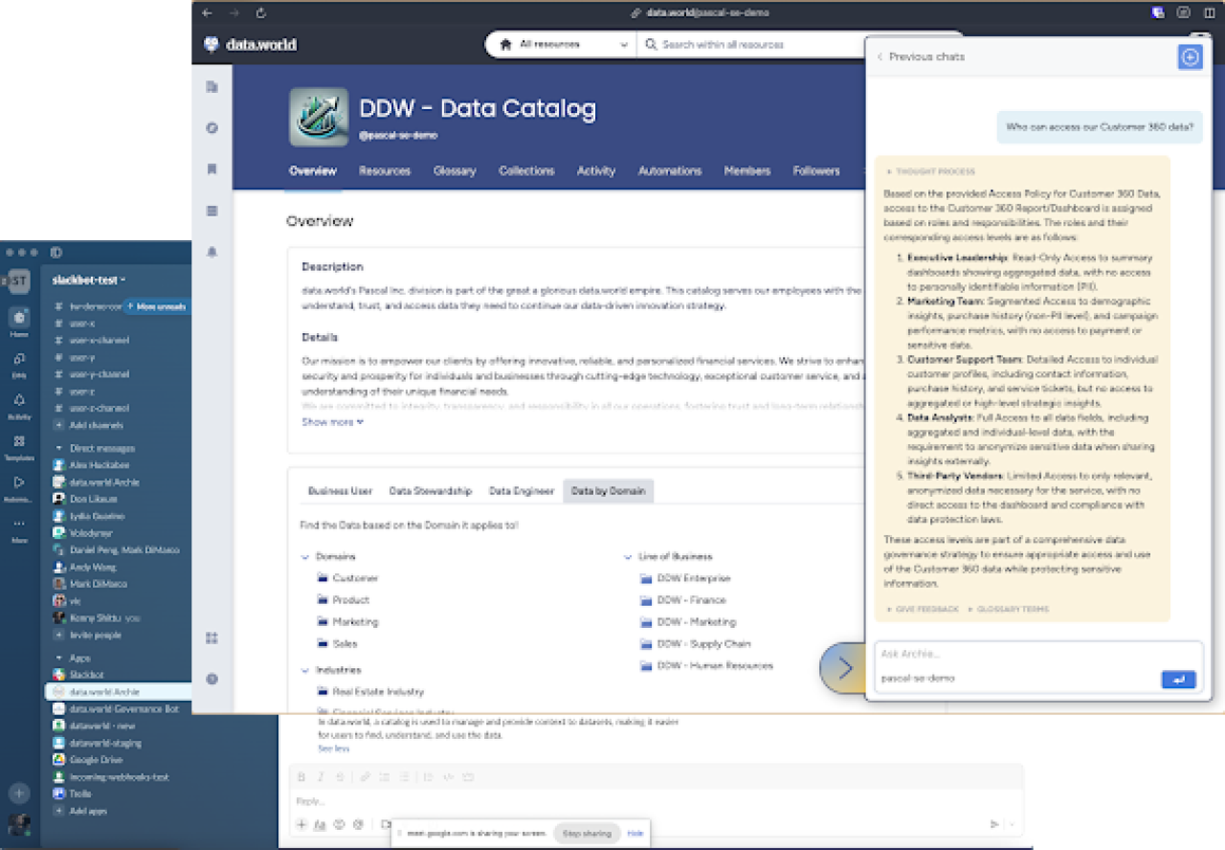The height and width of the screenshot is (850, 1225).
Task: Open Slack Automations play icon
Action: (x=19, y=483)
